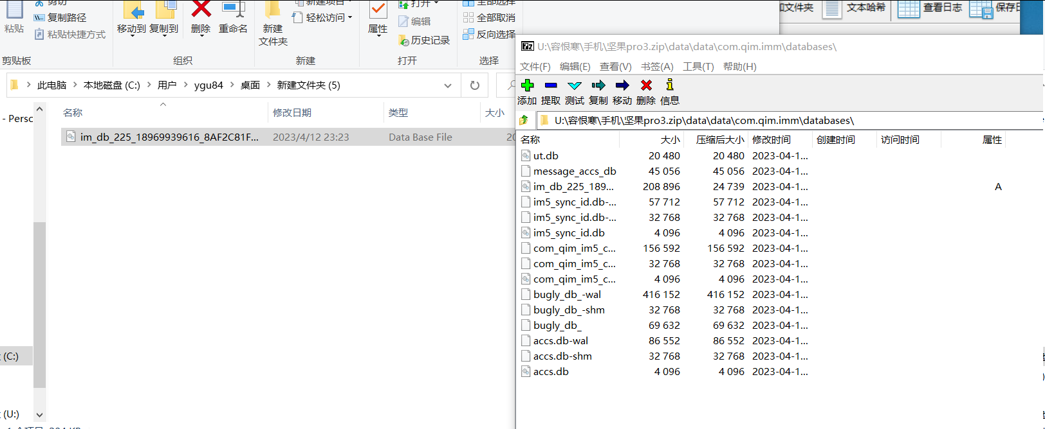Click Explorer ribbon Delete (删除) red X icon
Viewport: 1045px width, 429px height.
tap(201, 9)
